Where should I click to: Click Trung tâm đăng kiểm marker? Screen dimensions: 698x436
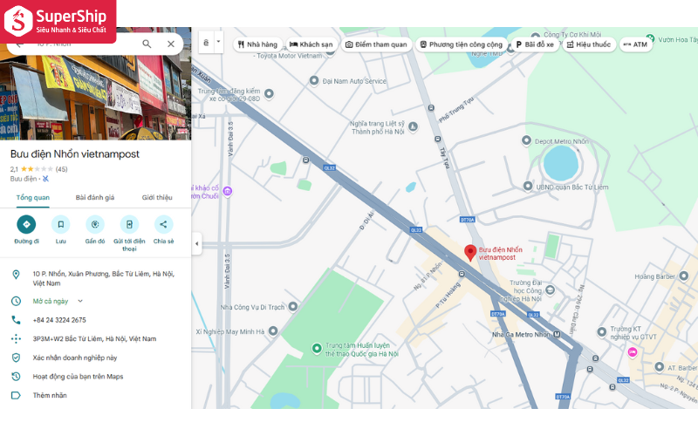point(269,93)
